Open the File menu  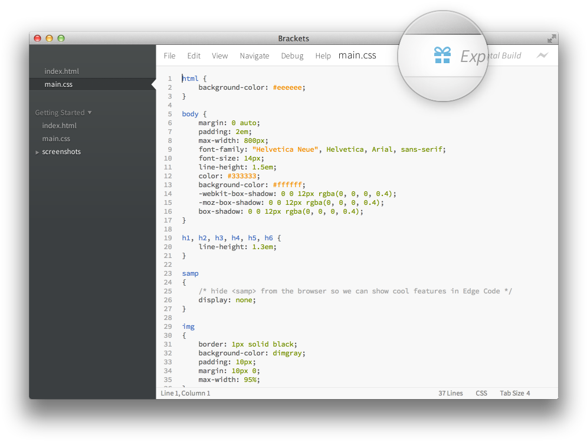click(169, 56)
